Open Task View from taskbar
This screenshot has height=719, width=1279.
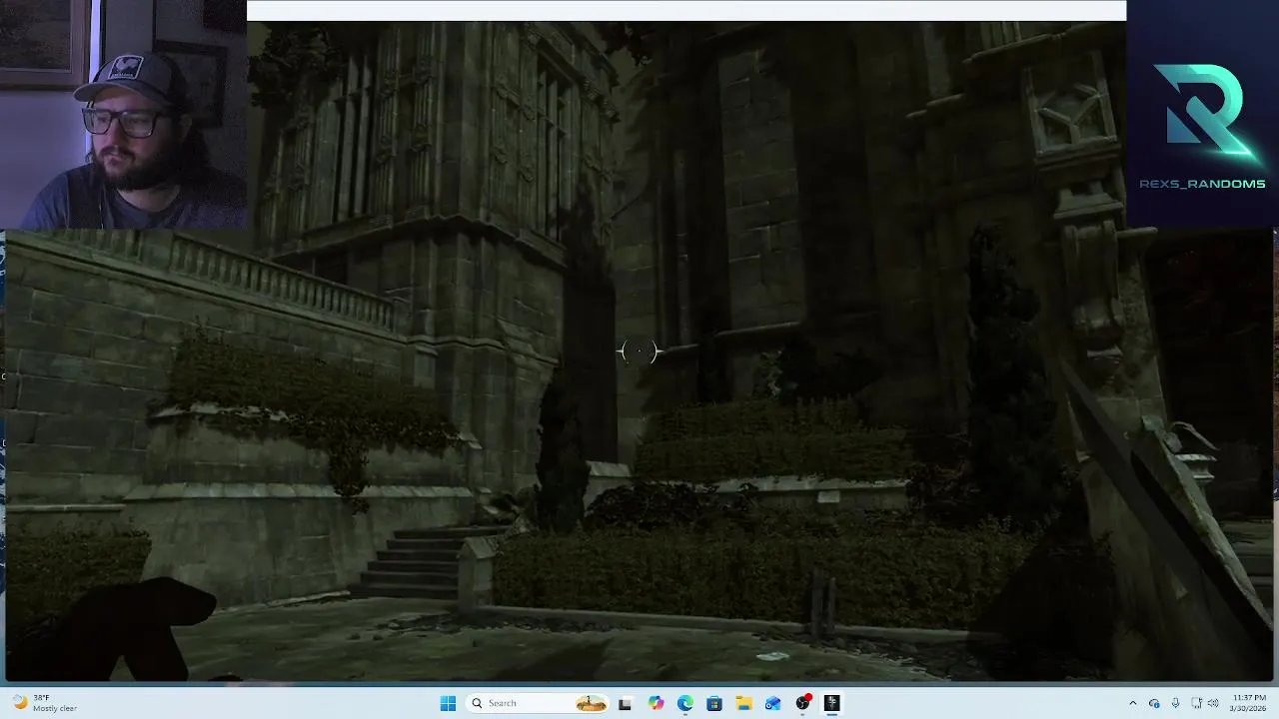pyautogui.click(x=626, y=703)
